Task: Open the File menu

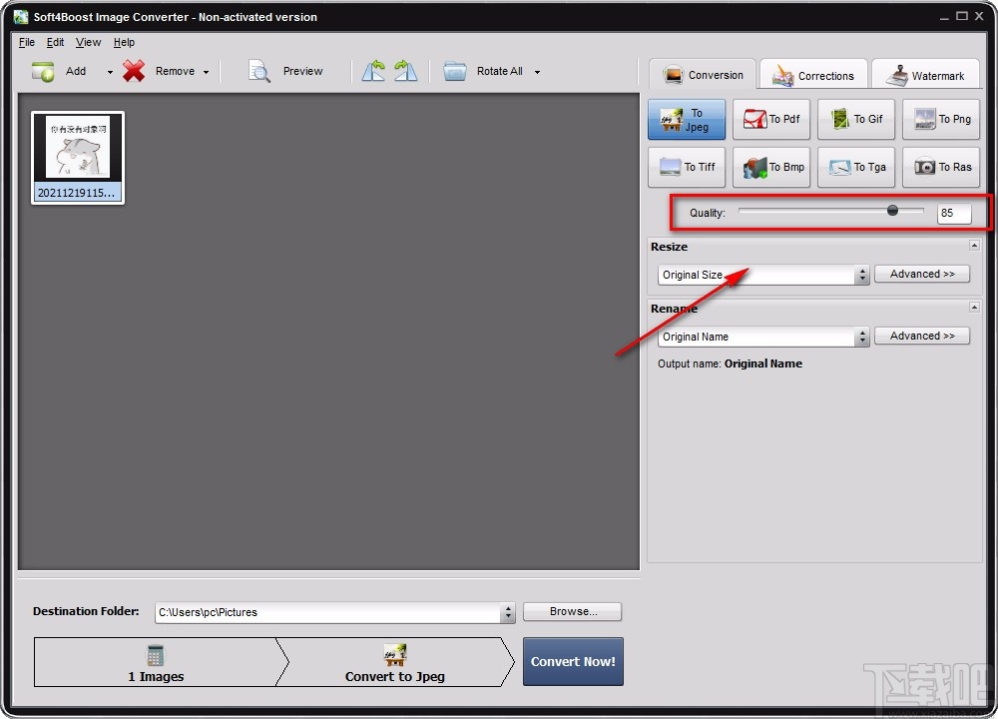Action: click(x=27, y=42)
